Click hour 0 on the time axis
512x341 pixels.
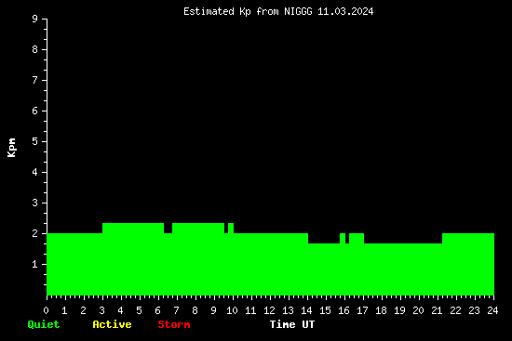pos(46,310)
